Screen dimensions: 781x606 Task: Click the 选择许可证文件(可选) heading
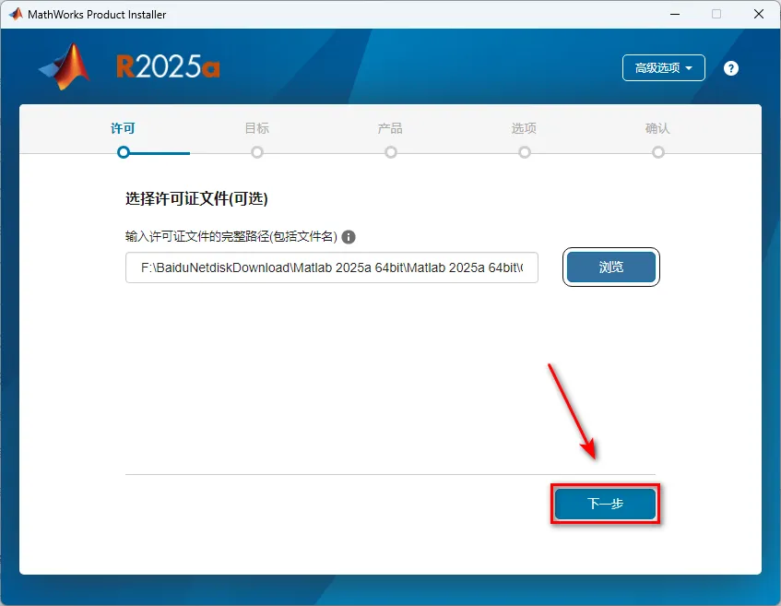click(x=196, y=199)
